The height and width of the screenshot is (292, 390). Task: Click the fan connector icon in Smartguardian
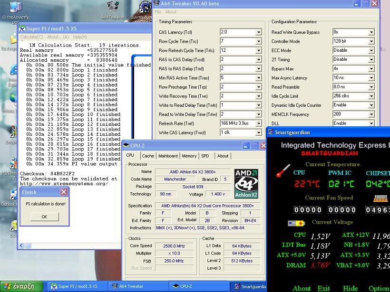(380, 198)
